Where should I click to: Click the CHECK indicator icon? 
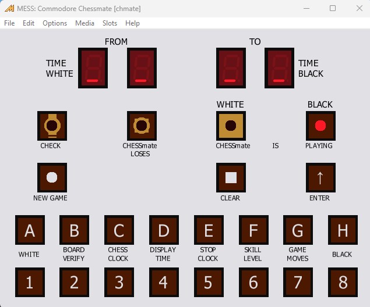point(52,126)
